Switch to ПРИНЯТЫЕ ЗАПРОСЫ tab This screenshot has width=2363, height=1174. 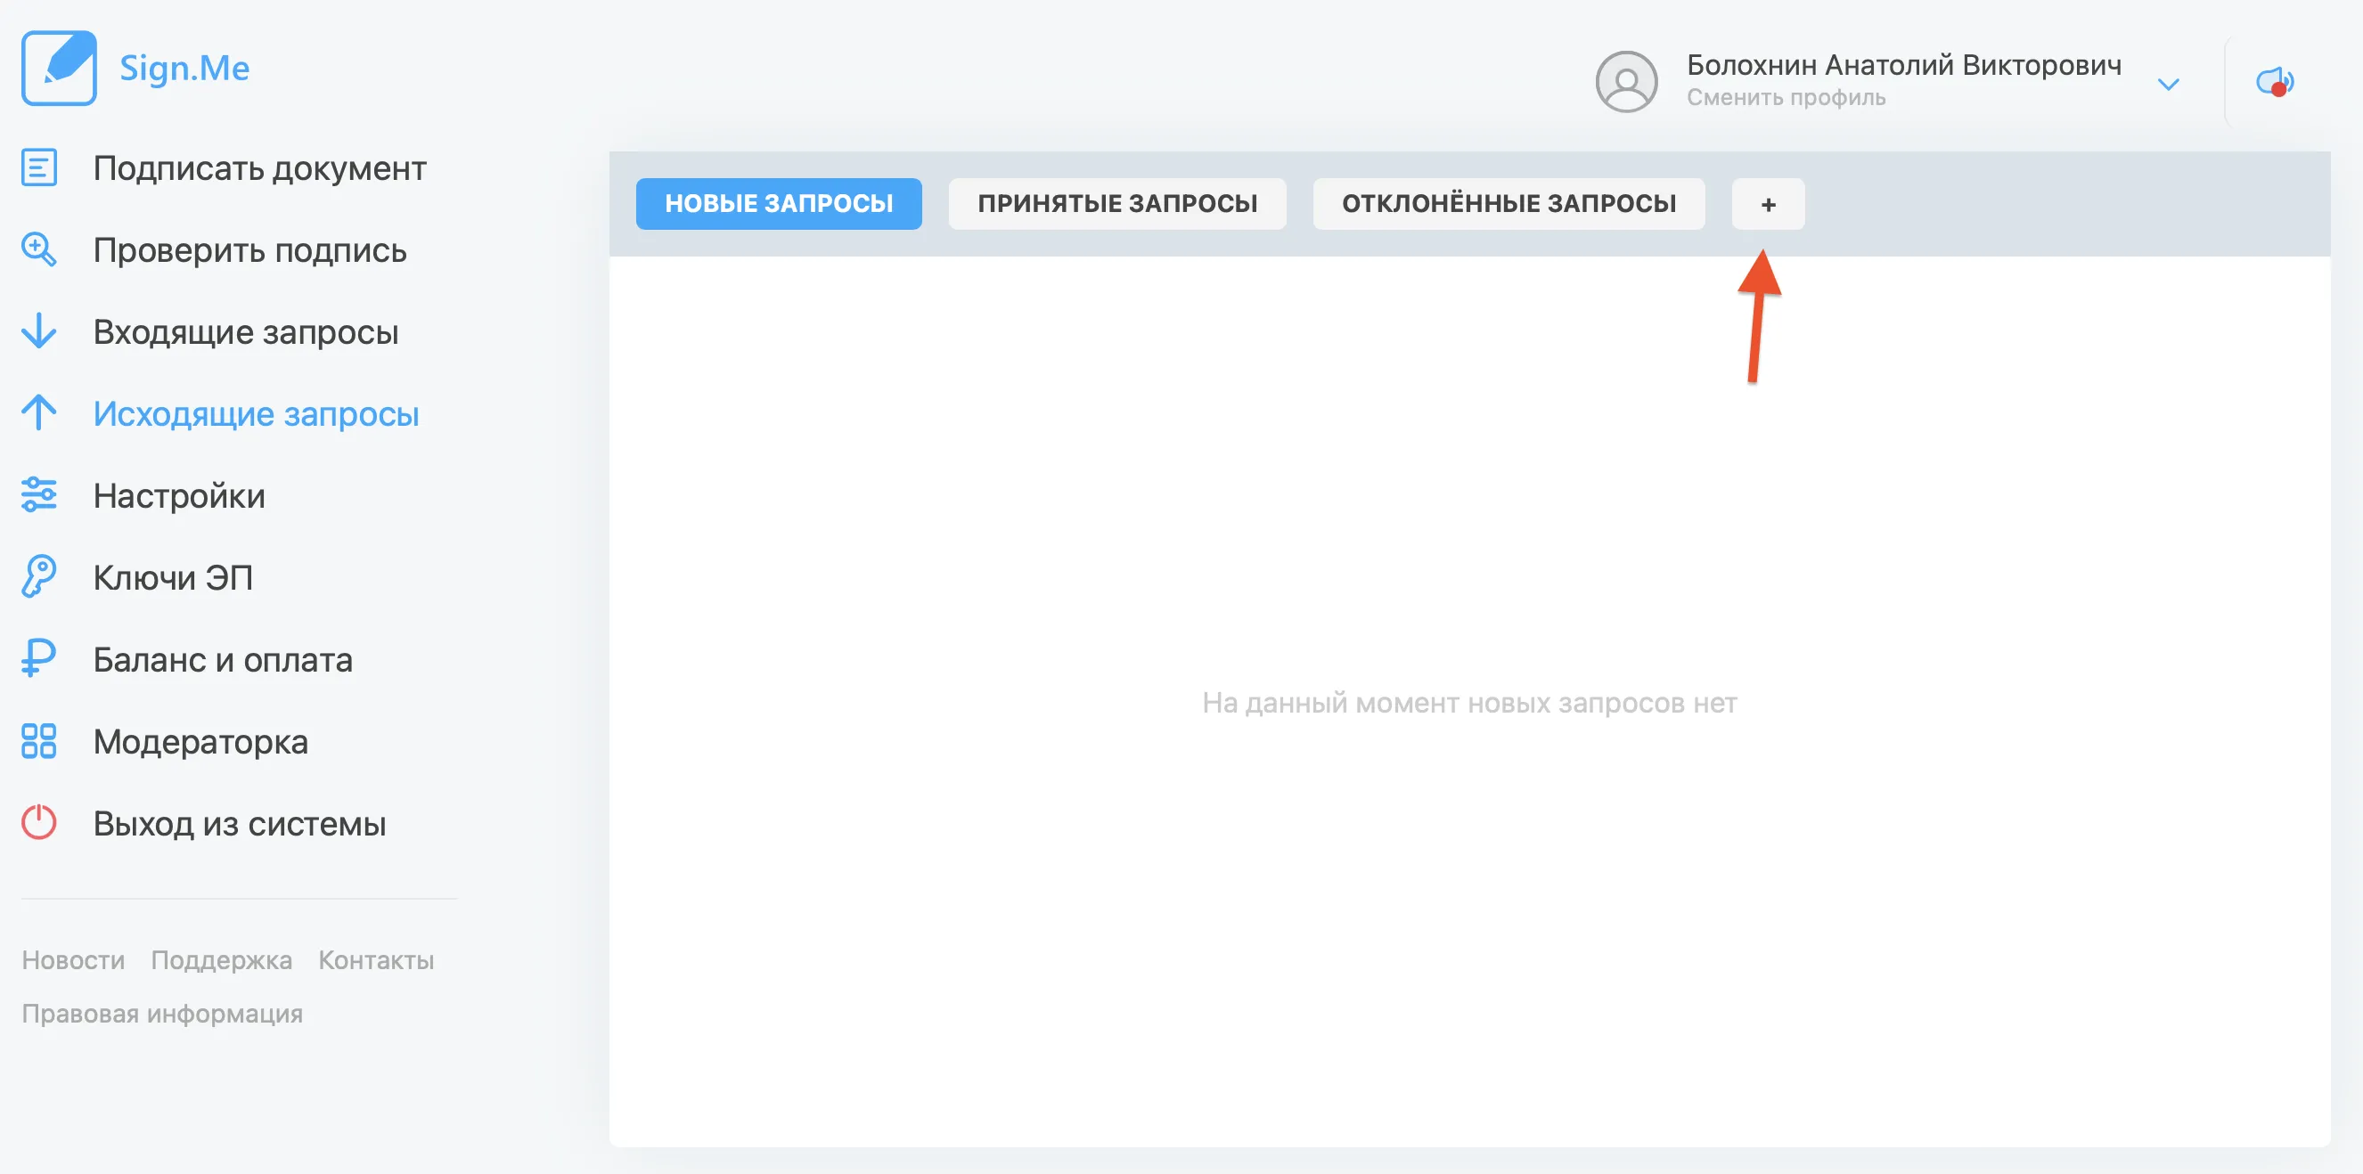(1117, 204)
